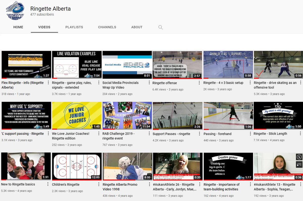Open options menu for Children's Ringette video
Viewport: 303px width, 201px height.
pos(99,184)
